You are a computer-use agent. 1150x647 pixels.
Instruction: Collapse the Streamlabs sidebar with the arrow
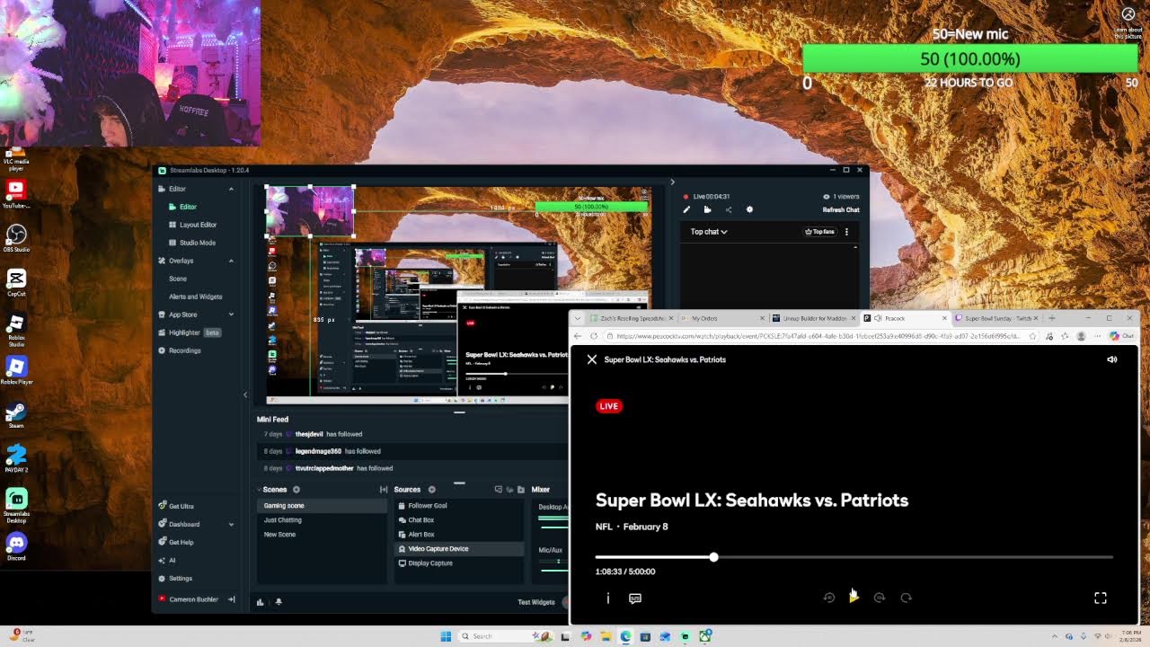tap(244, 394)
